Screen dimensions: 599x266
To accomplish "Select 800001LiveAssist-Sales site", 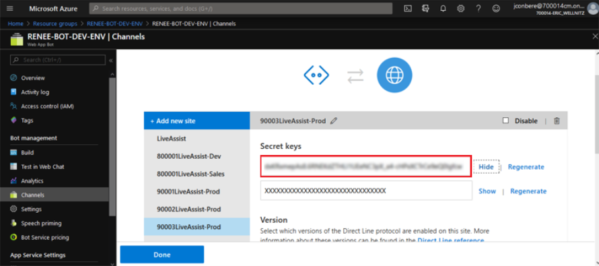I will coord(197,174).
